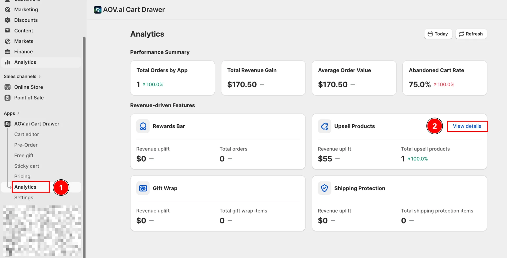The height and width of the screenshot is (258, 507).
Task: Click the Shipping Protection shield icon
Action: pos(325,188)
